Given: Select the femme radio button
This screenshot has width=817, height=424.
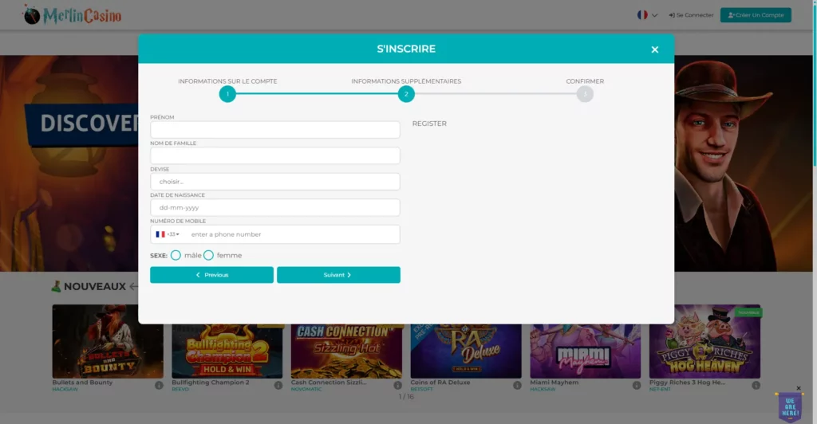Looking at the screenshot, I should [208, 256].
